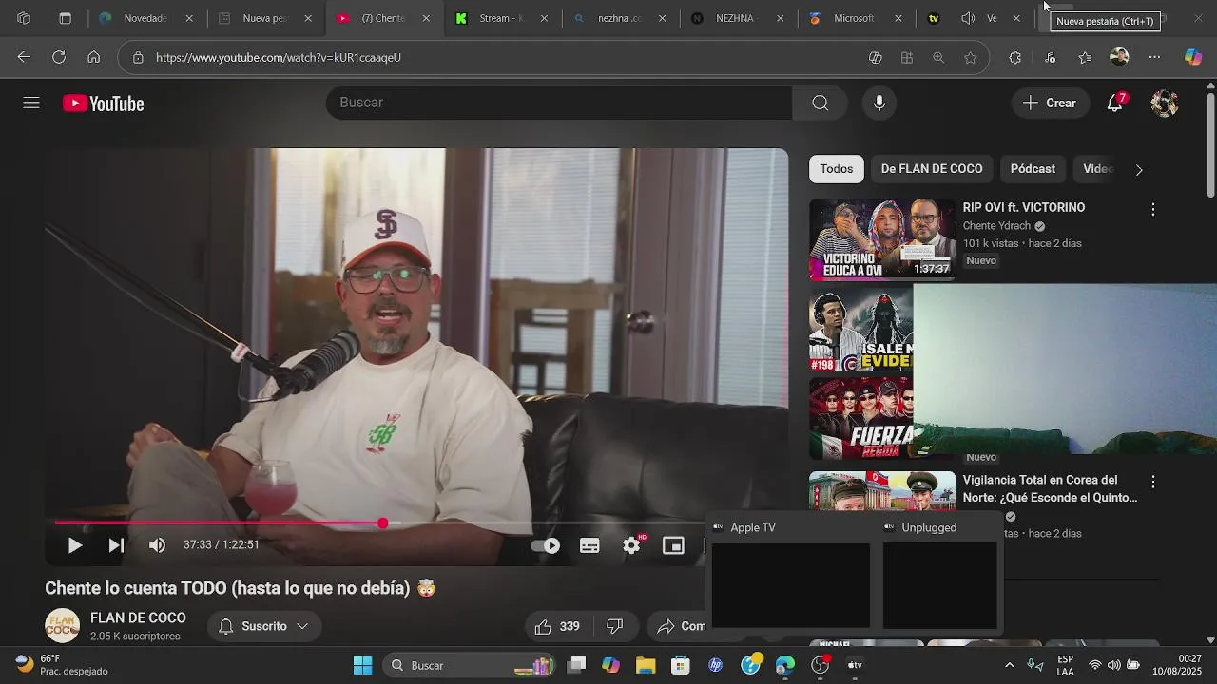The height and width of the screenshot is (684, 1217).
Task: Go back in the browser
Action: coord(24,57)
